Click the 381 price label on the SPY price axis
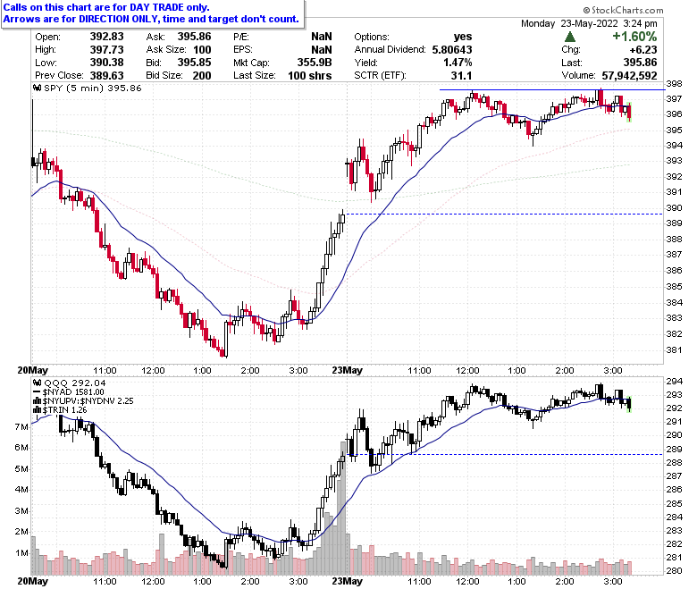This screenshot has width=697, height=589. [674, 349]
